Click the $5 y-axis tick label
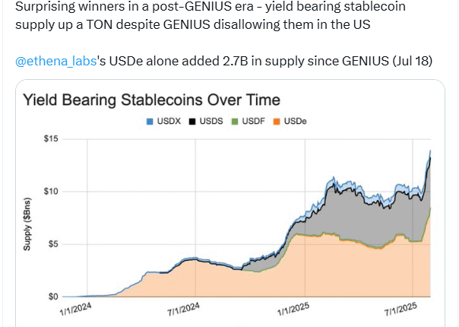This screenshot has width=459, height=327. 54,244
